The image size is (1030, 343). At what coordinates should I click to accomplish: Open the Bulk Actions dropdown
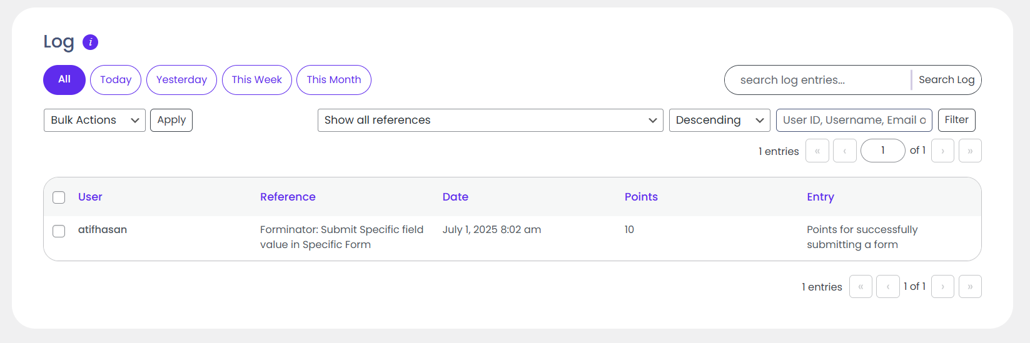click(94, 121)
